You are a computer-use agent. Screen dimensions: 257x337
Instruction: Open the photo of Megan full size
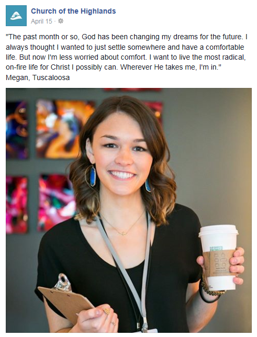[x=129, y=210]
